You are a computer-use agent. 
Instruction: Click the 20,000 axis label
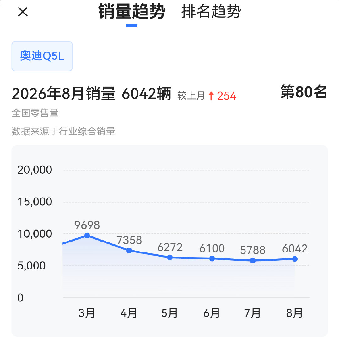click(35, 170)
